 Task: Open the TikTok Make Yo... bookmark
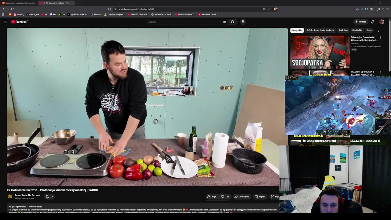tap(78, 14)
